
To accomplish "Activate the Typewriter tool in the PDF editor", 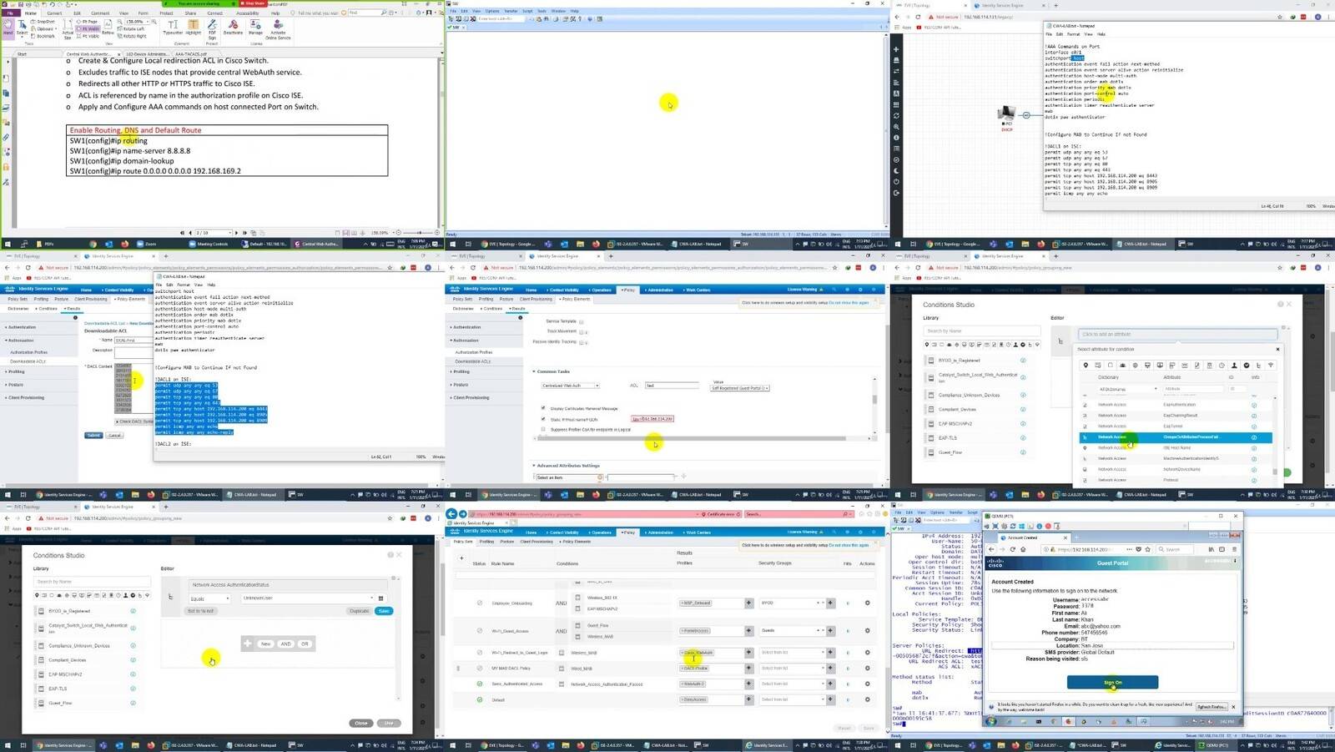I will (173, 27).
